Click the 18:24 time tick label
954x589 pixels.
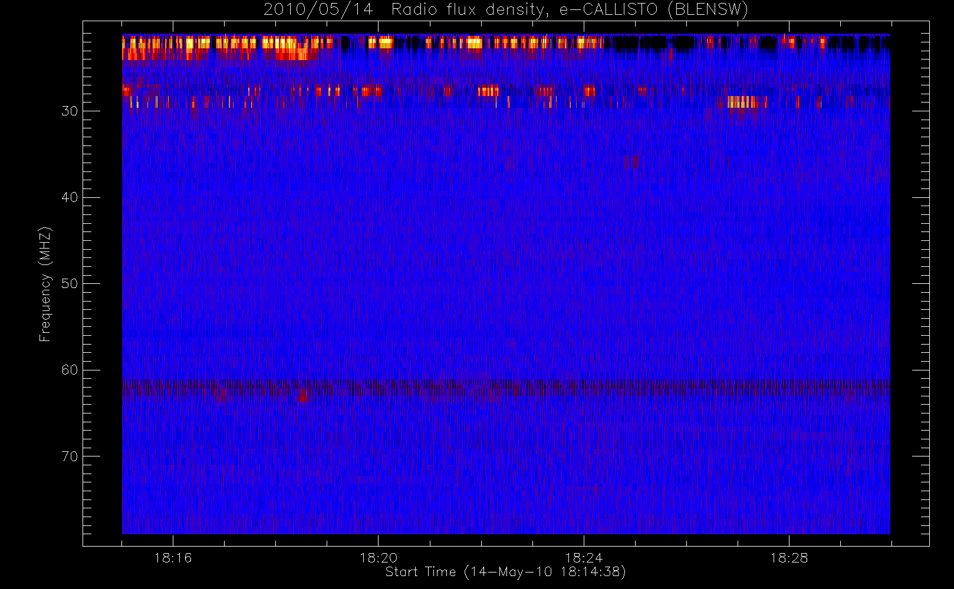(x=584, y=558)
